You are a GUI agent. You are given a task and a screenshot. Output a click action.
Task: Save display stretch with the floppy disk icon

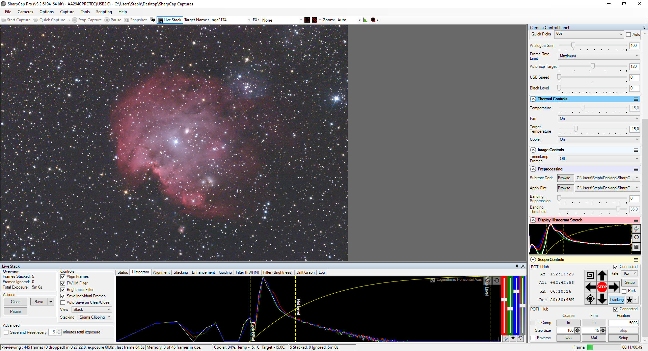tap(636, 247)
